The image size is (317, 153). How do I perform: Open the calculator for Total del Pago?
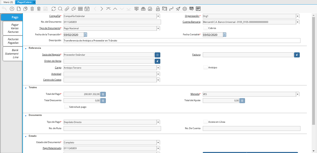103,94
